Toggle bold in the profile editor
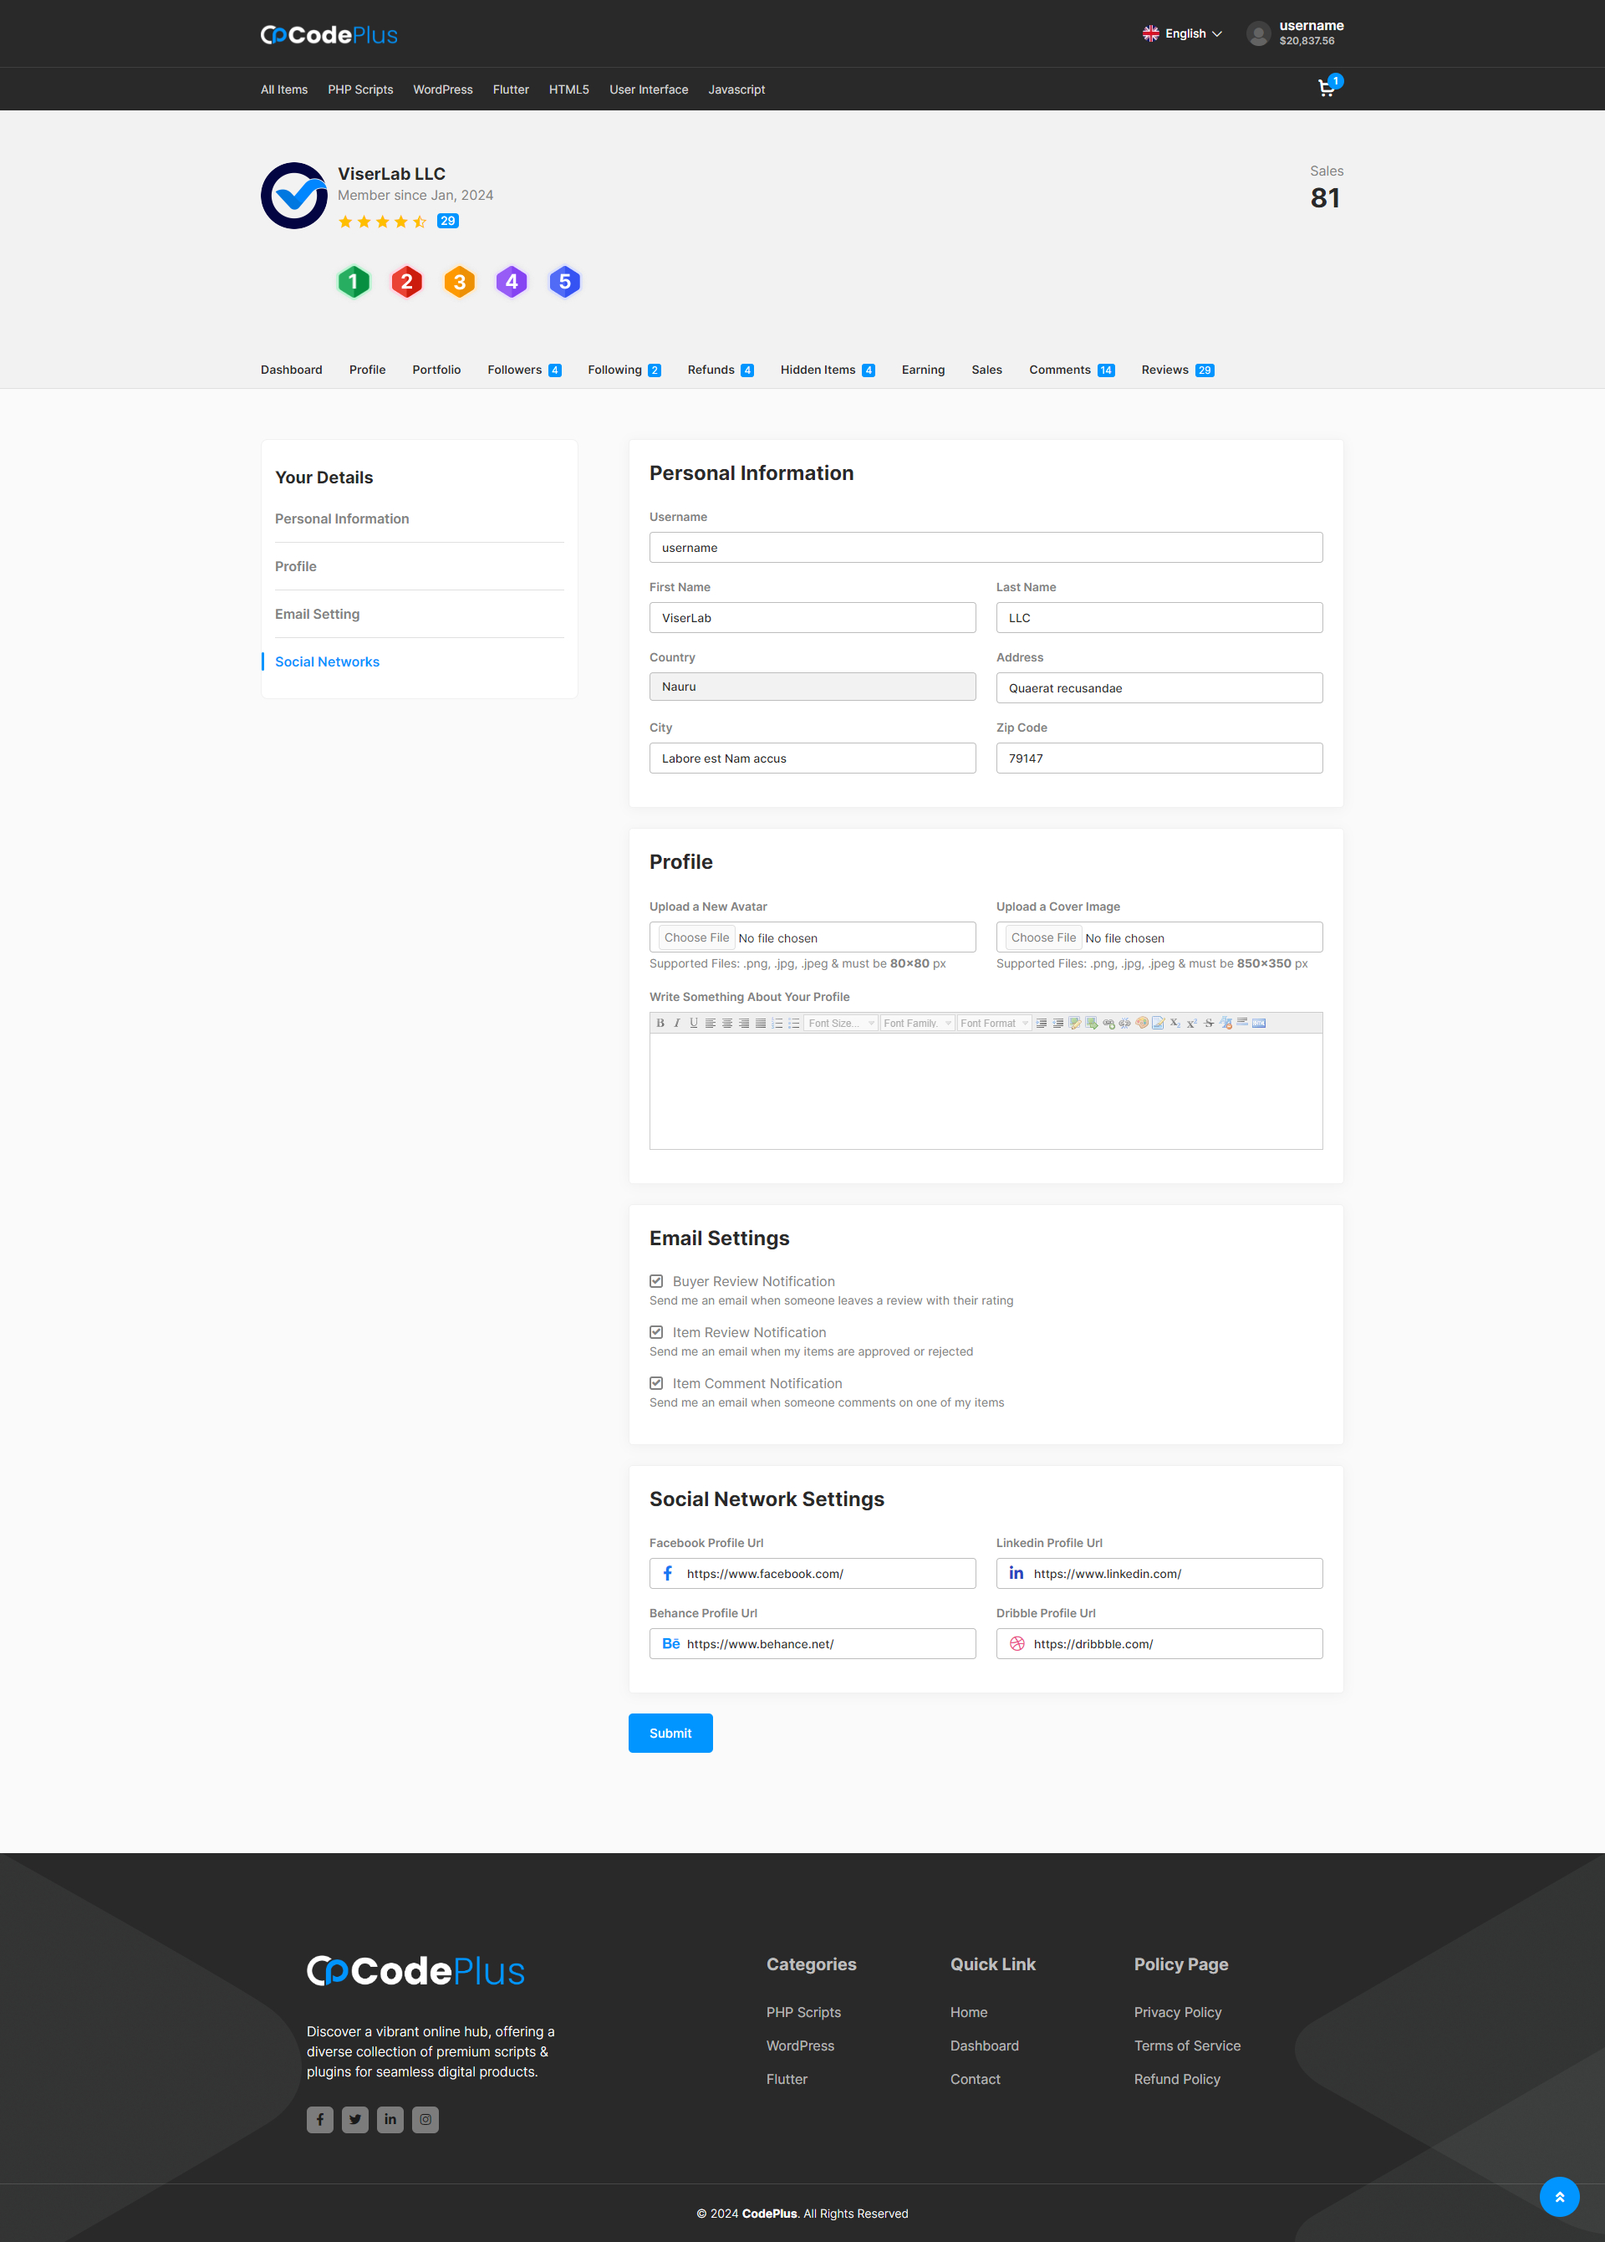 point(660,1023)
